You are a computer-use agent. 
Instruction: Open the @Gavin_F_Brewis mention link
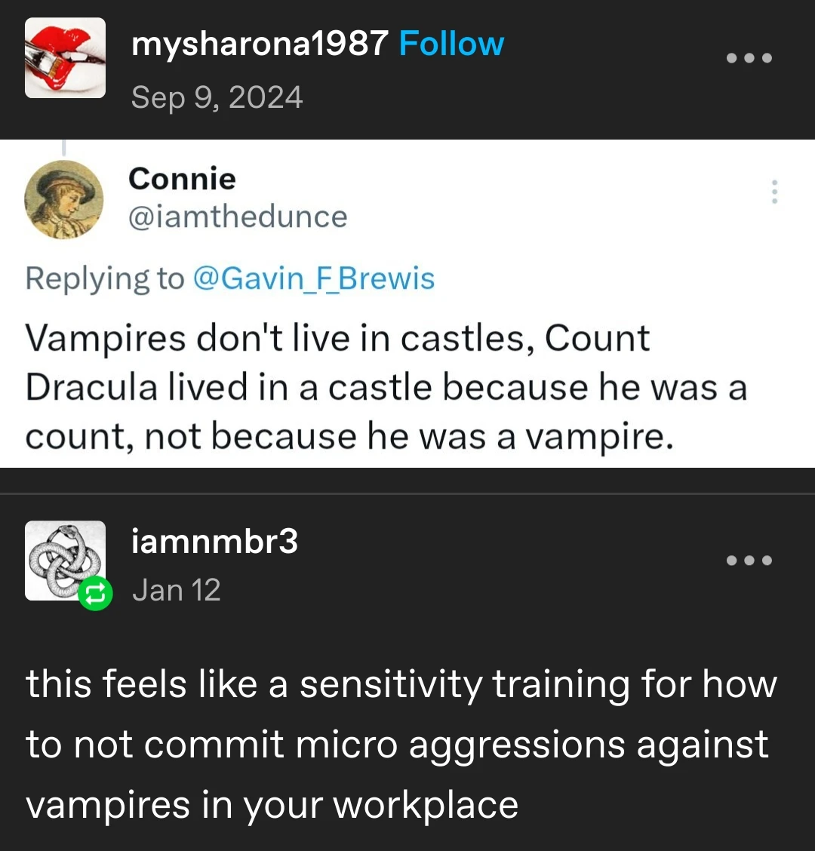314,278
